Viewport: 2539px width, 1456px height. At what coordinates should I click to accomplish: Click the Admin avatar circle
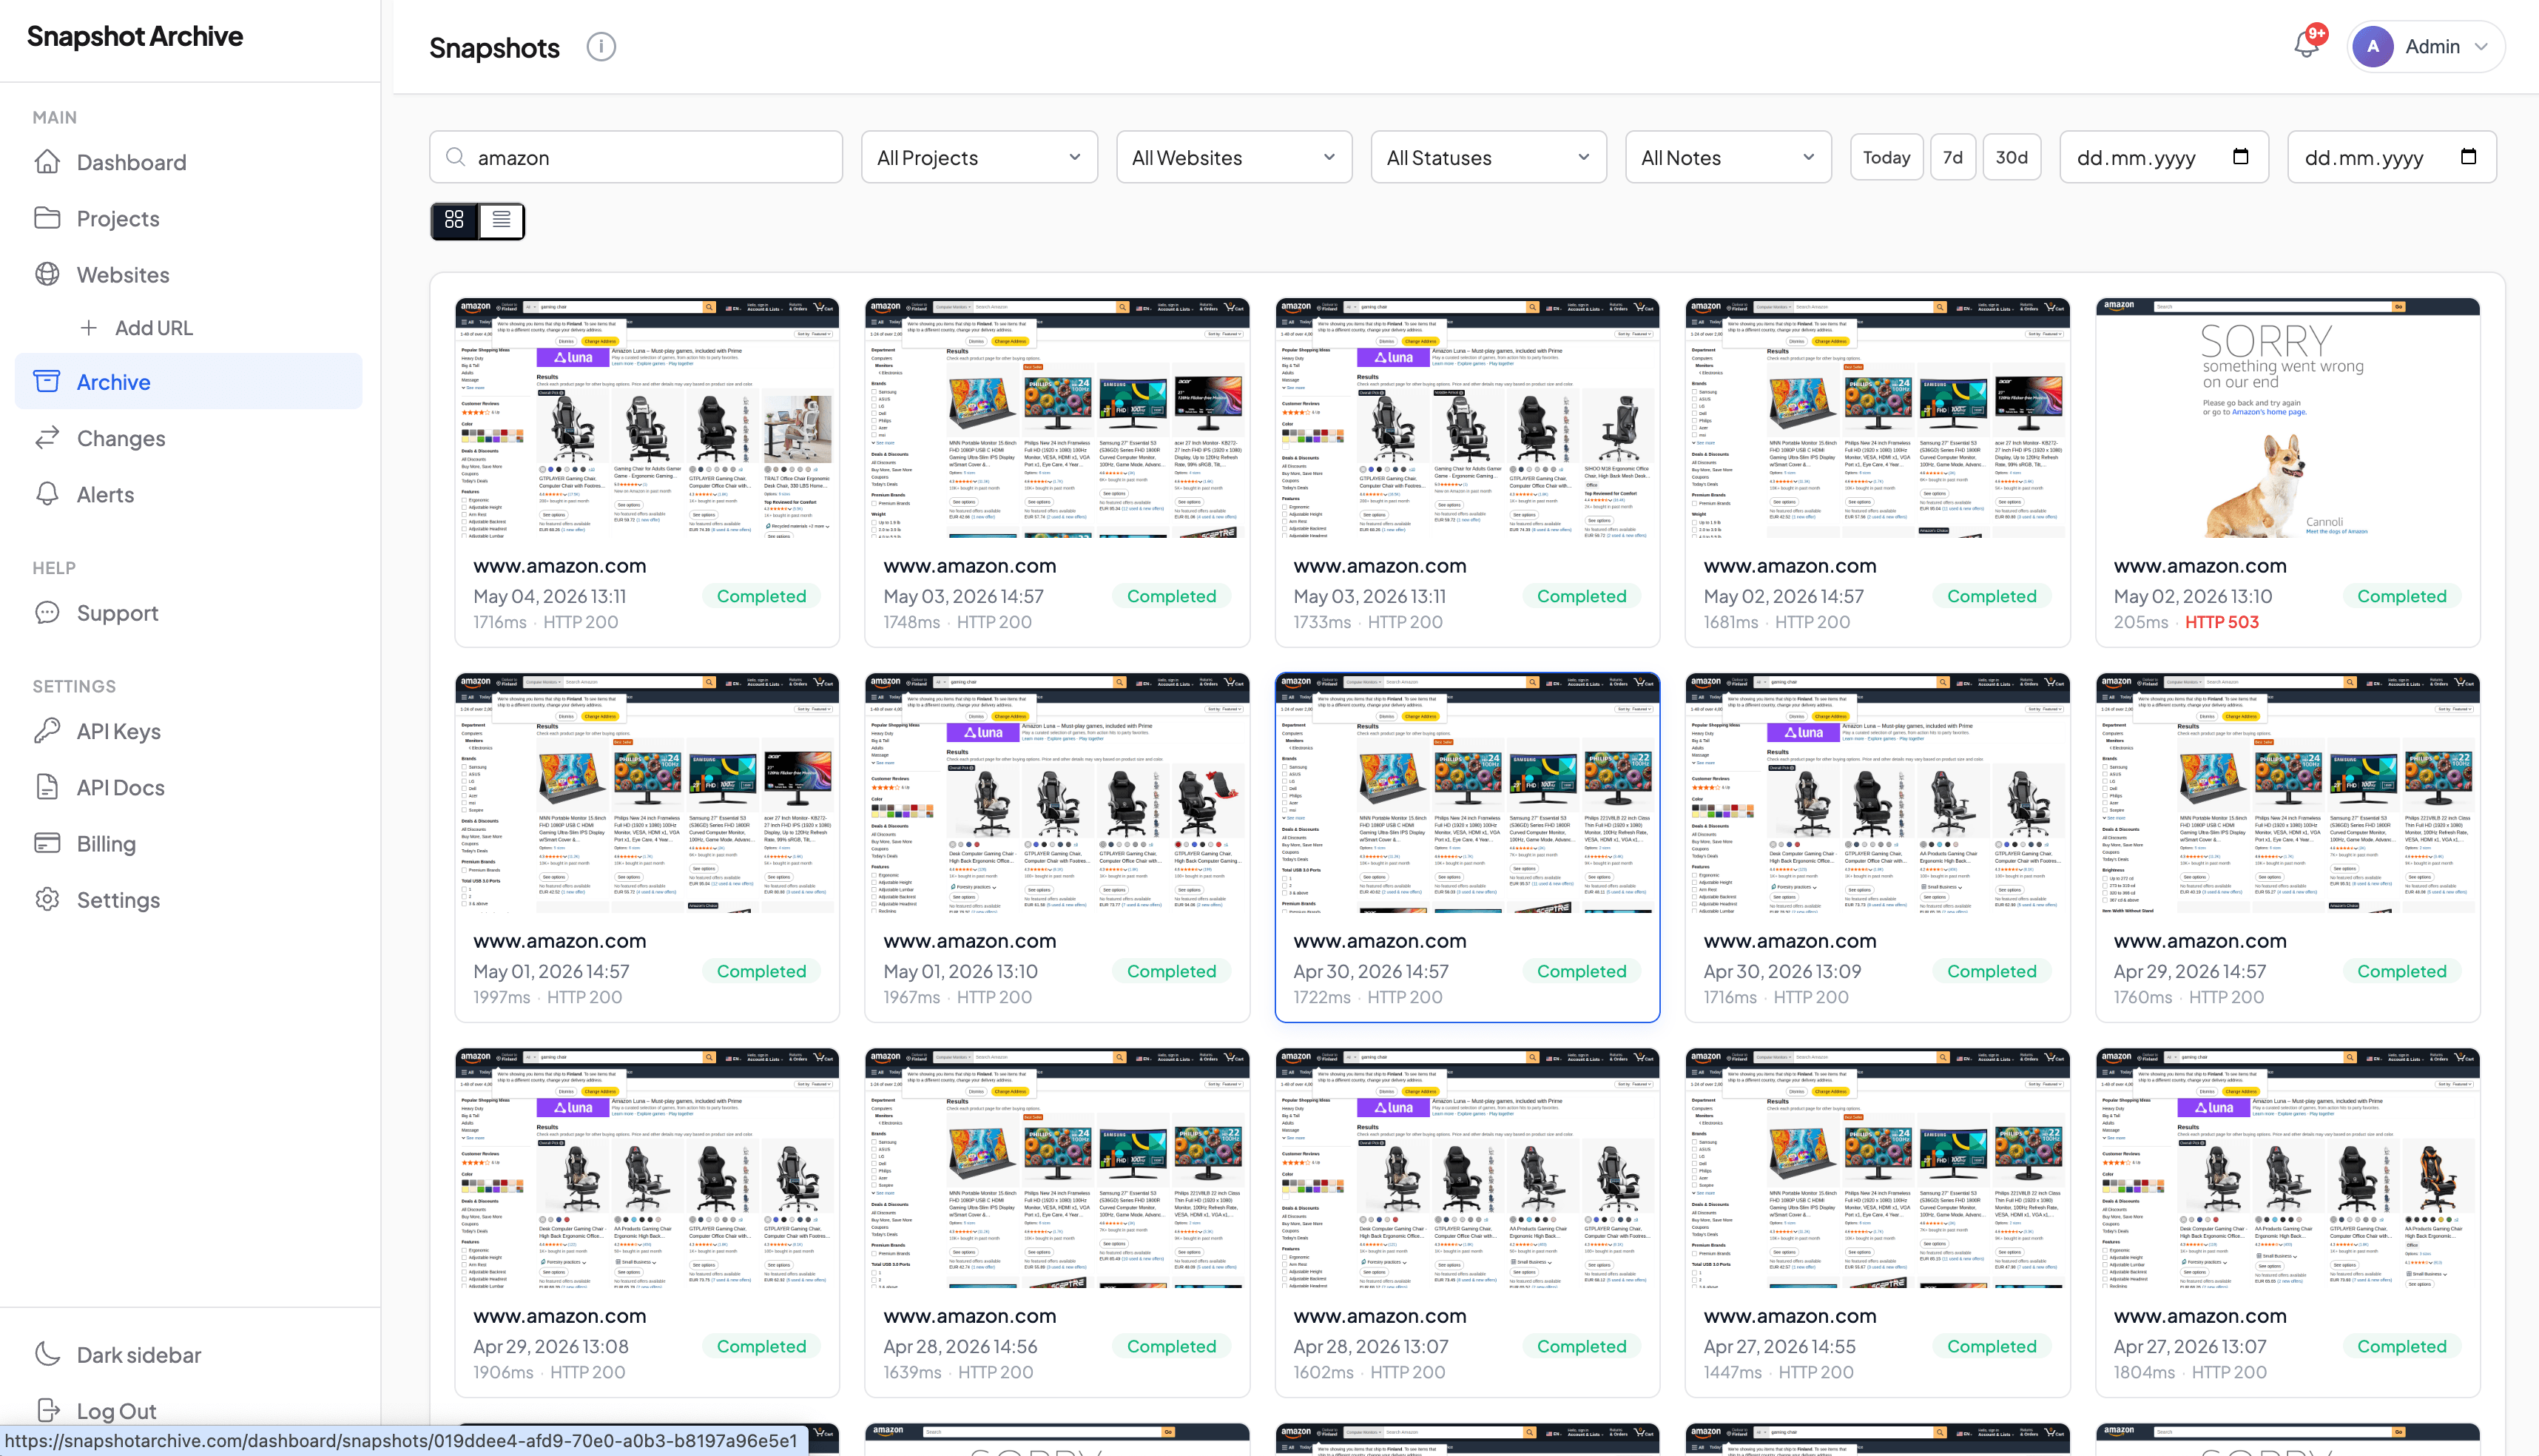tap(2373, 47)
